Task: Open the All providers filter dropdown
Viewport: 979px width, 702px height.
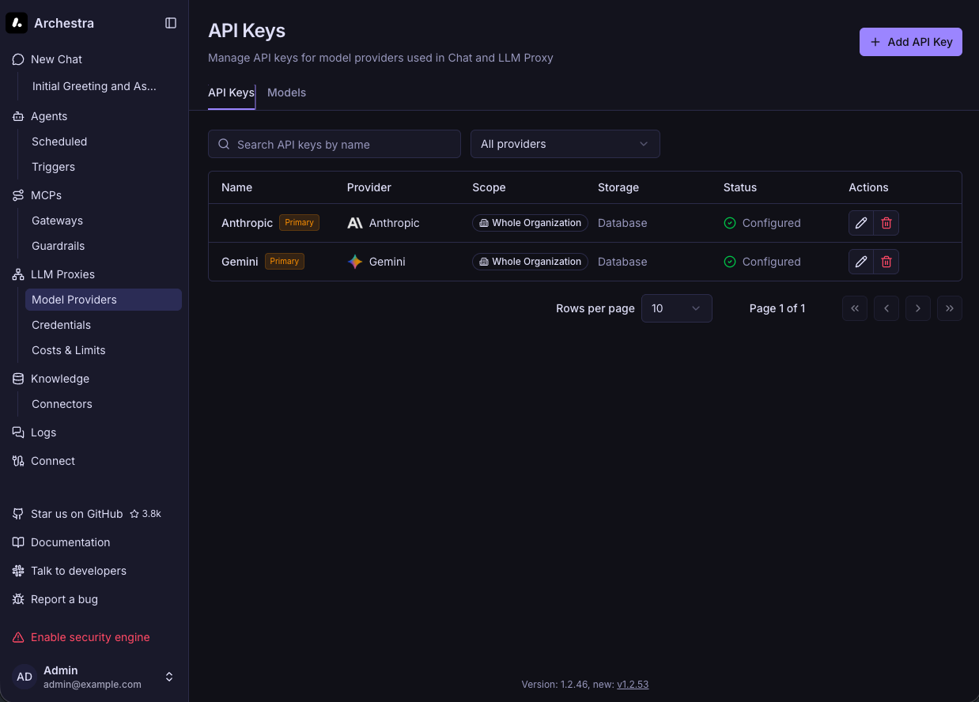Action: point(565,144)
